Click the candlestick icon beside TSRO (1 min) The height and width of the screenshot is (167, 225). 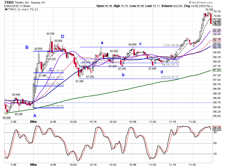[6, 9]
